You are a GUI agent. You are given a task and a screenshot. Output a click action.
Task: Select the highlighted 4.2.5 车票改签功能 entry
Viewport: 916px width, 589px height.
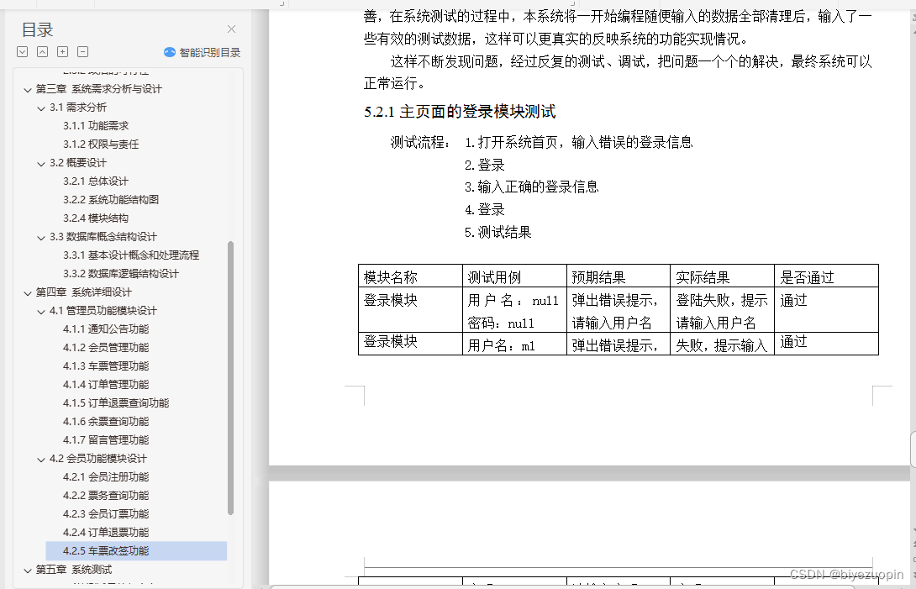105,550
